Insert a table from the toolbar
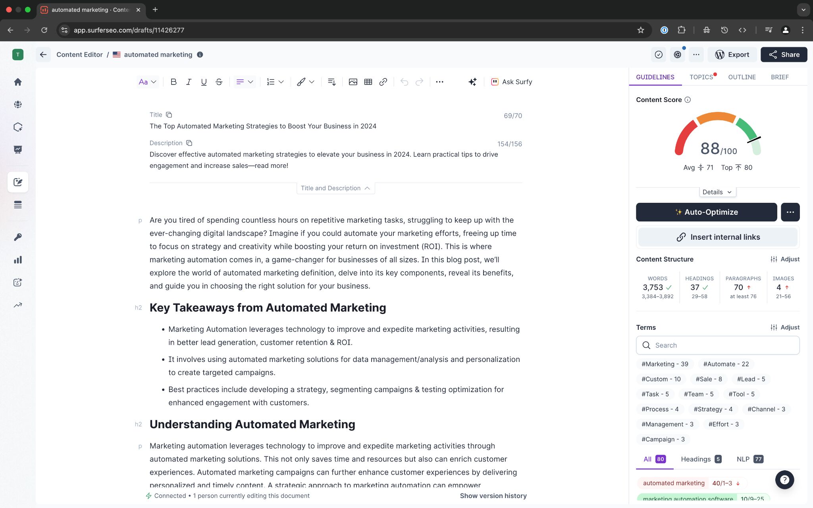This screenshot has width=813, height=508. tap(368, 82)
